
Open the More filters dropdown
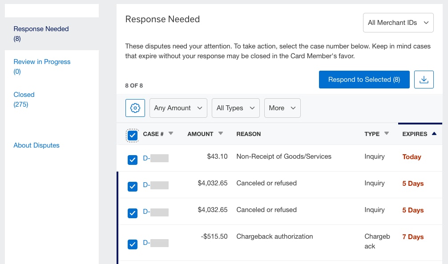[282, 108]
